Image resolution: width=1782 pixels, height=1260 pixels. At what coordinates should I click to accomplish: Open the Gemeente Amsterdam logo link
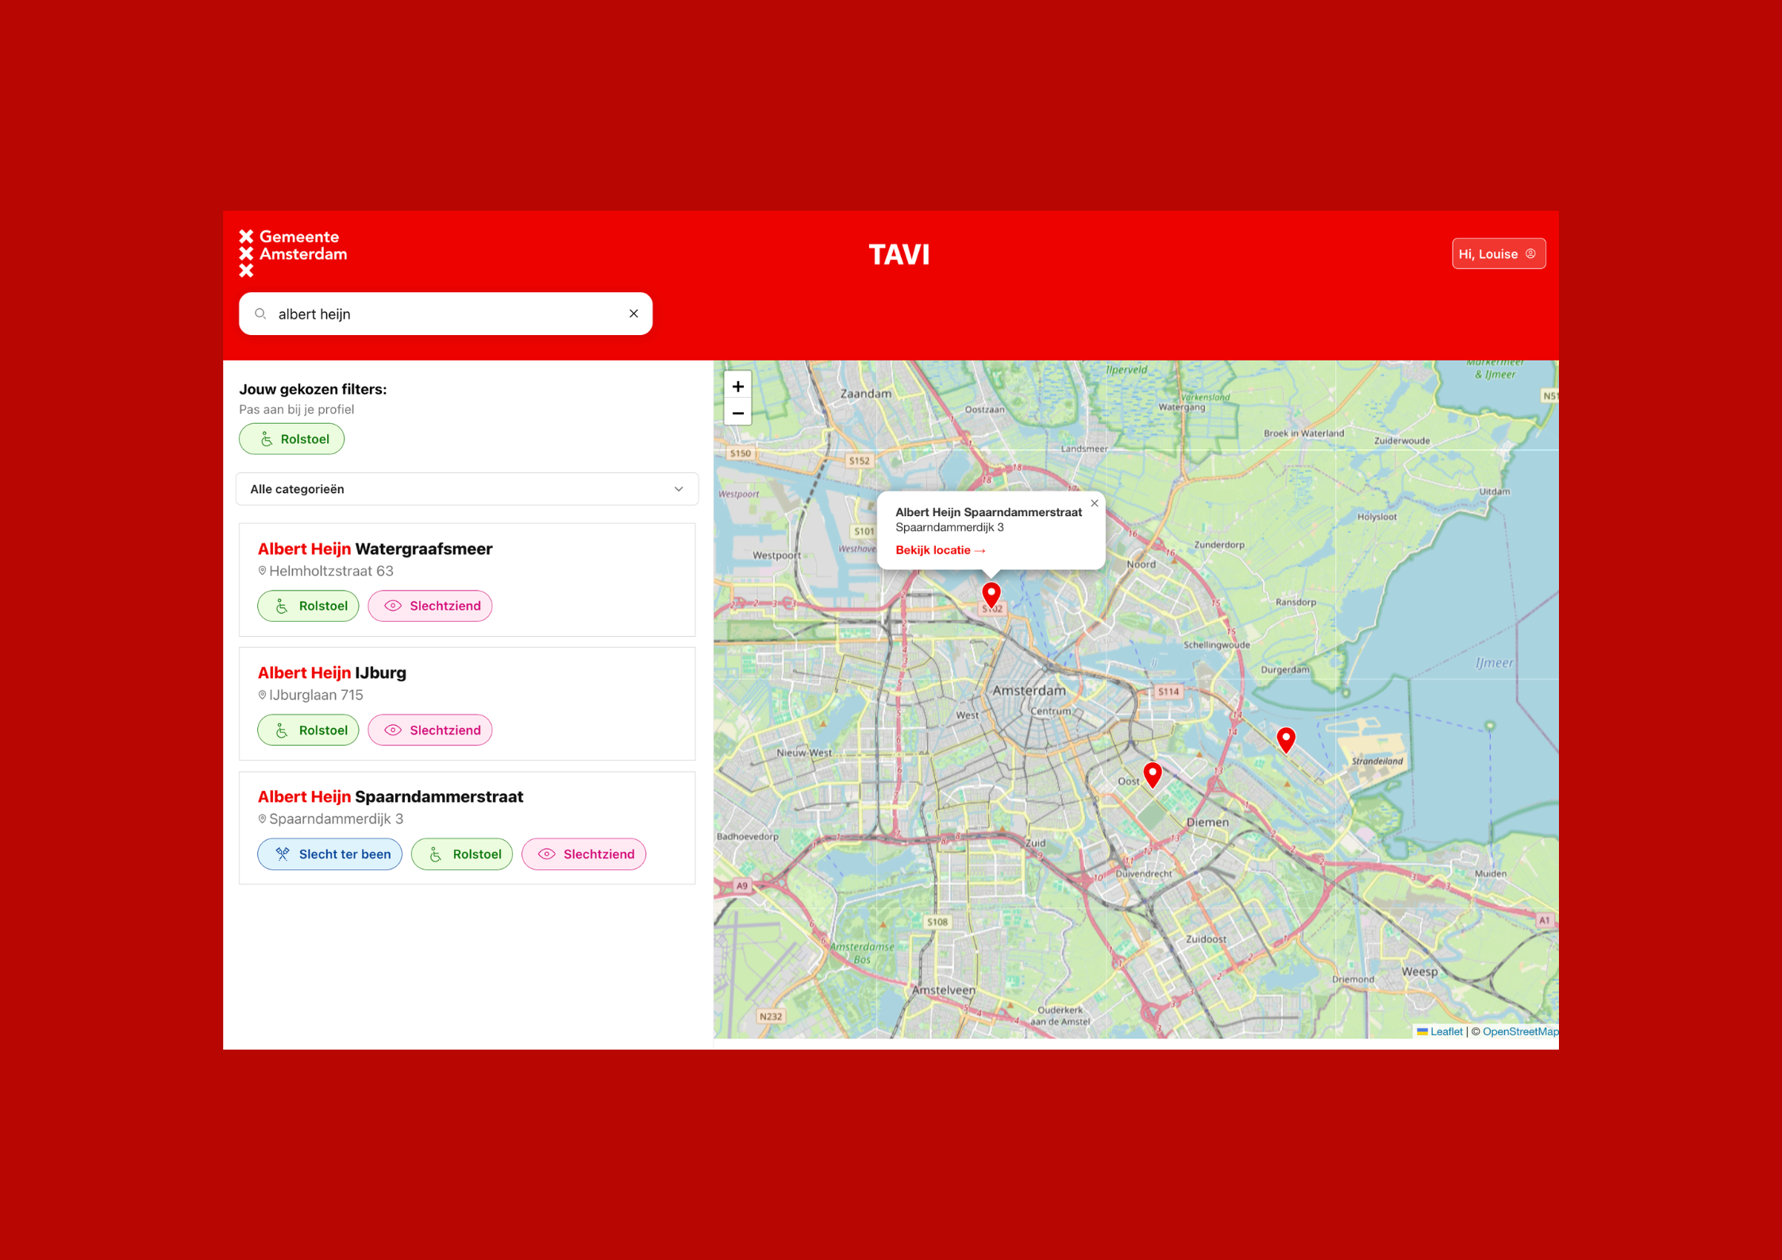point(293,253)
